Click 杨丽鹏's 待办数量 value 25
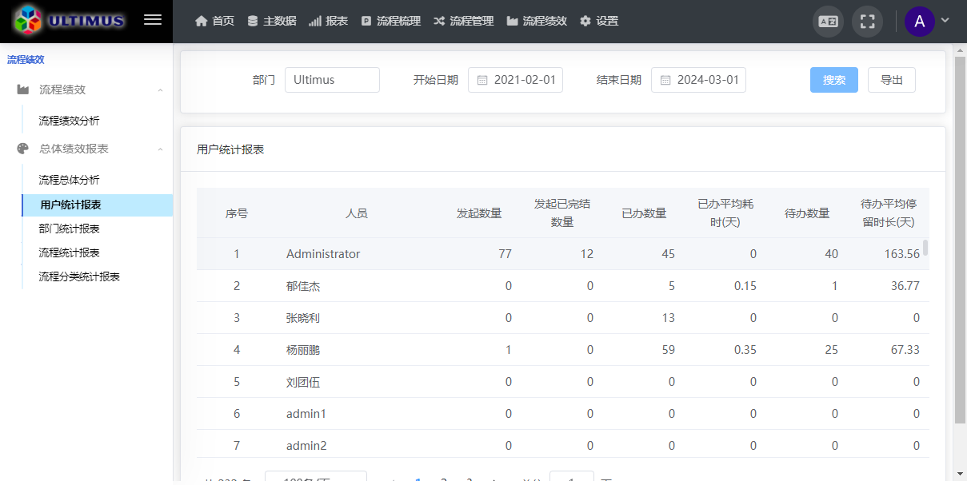 click(x=832, y=350)
